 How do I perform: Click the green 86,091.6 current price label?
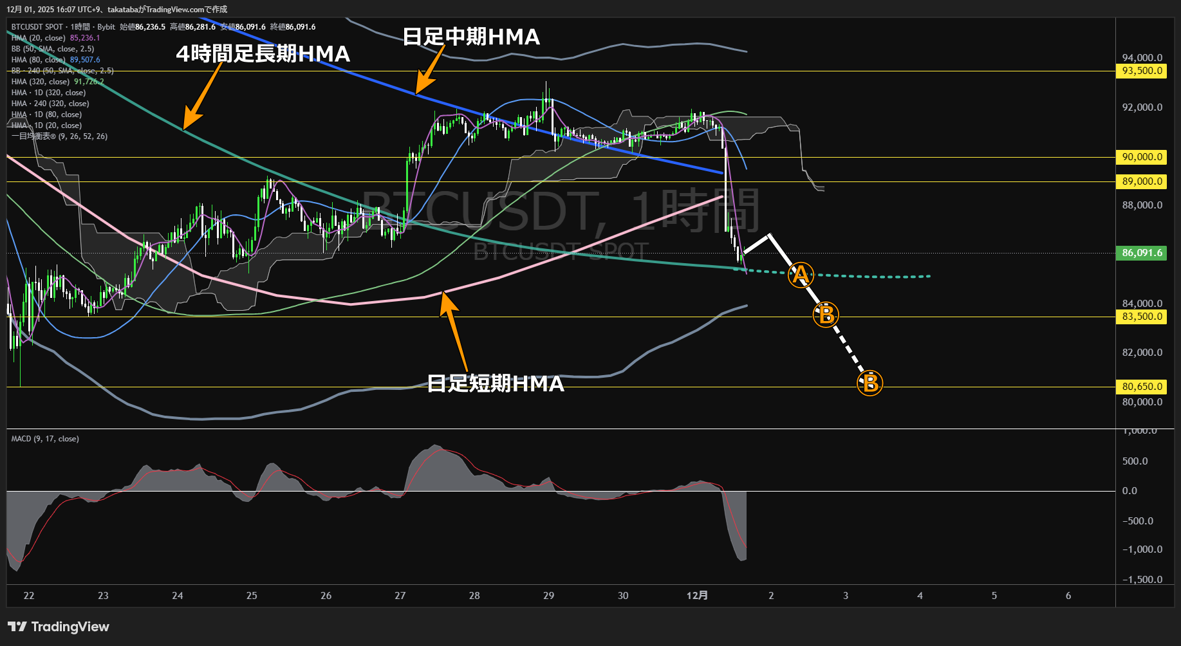[1142, 253]
